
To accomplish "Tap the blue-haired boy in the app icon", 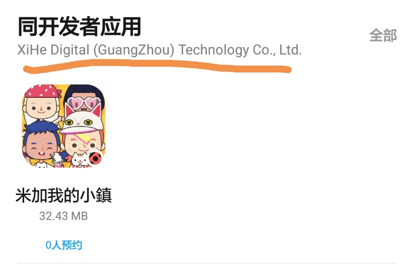I will click(x=41, y=143).
